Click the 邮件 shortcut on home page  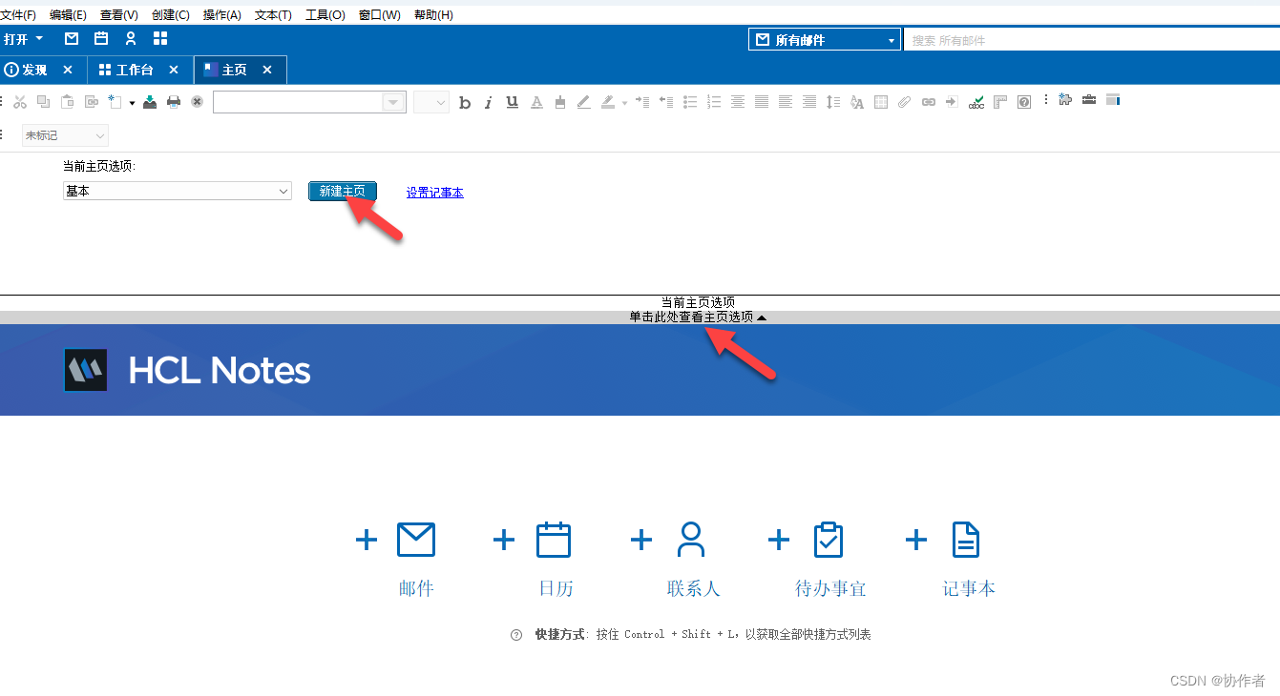click(416, 560)
